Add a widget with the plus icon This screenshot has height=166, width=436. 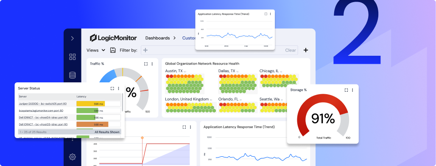[x=306, y=50]
